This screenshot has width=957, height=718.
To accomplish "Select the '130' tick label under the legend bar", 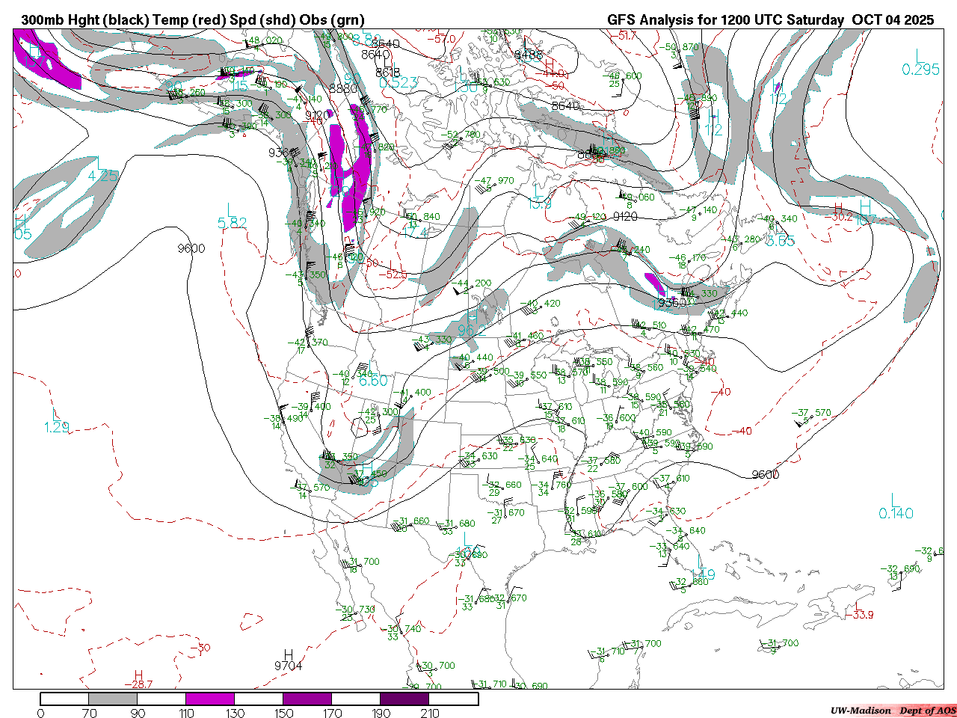I will coord(235,713).
